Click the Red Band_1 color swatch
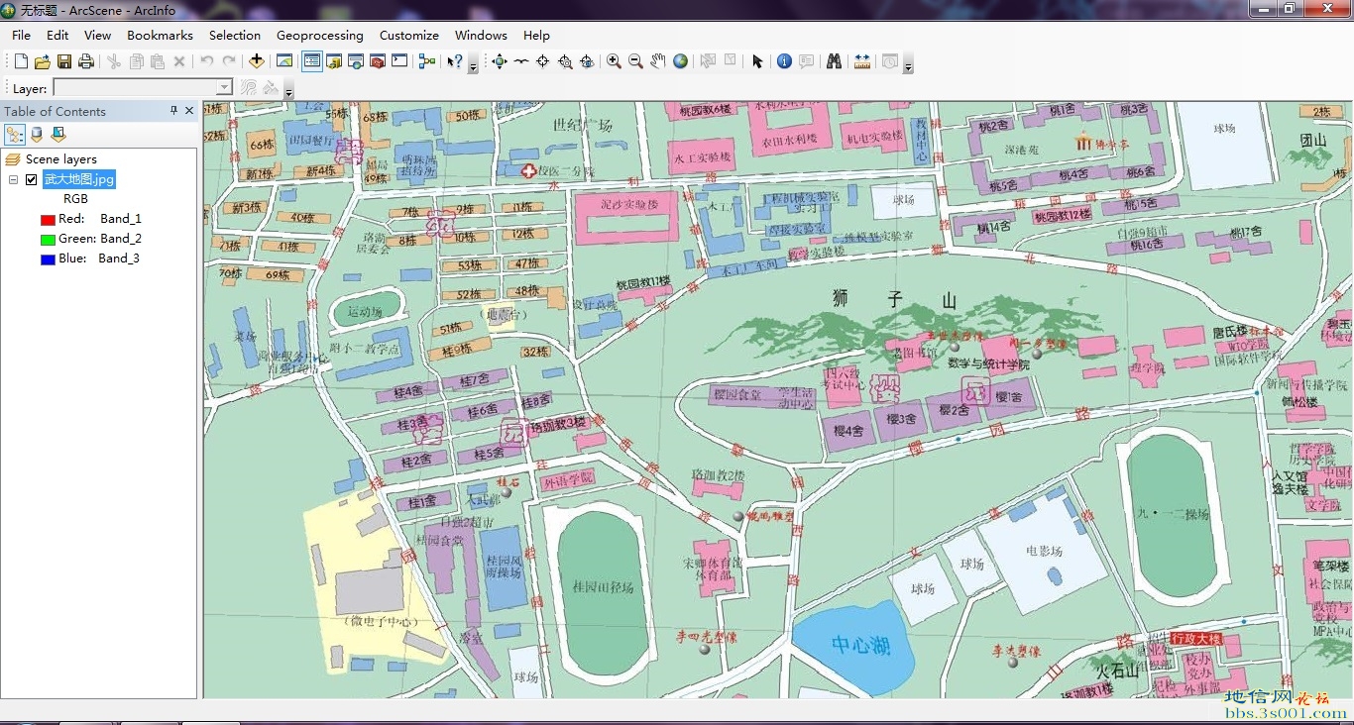Image resolution: width=1354 pixels, height=725 pixels. coord(48,219)
